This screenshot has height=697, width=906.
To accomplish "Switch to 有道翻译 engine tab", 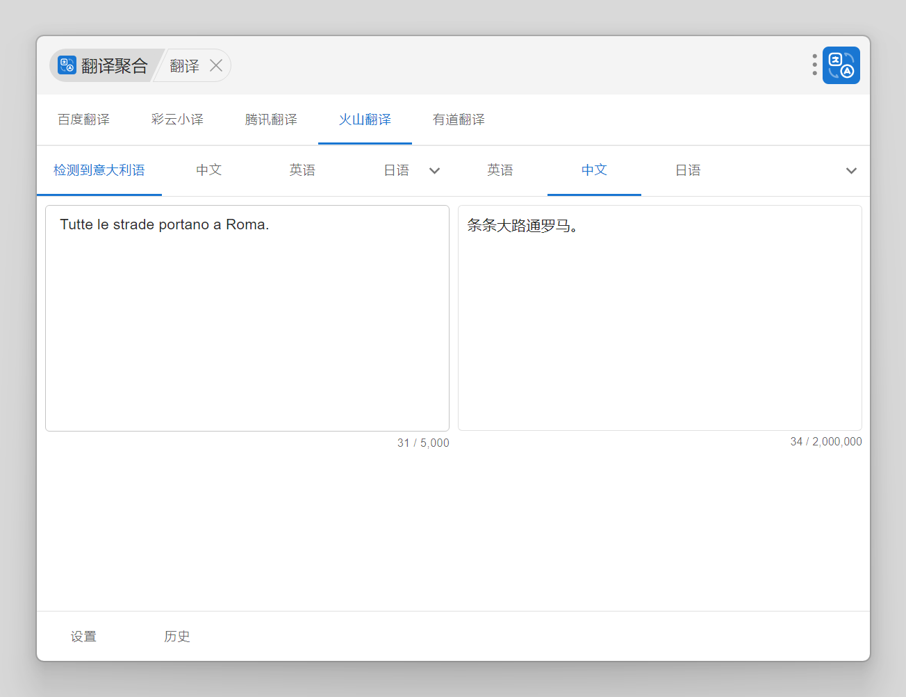I will coord(459,120).
